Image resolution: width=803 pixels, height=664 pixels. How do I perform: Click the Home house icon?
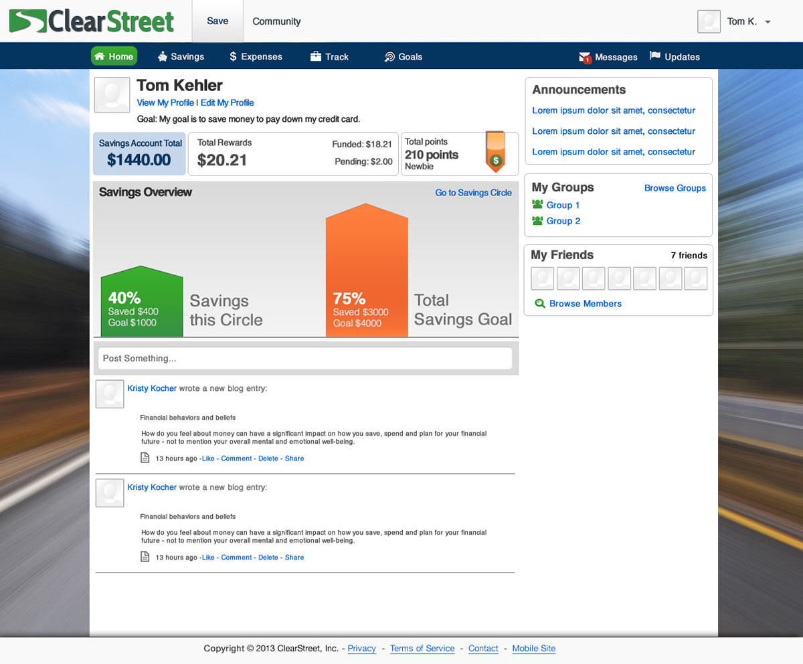[99, 56]
